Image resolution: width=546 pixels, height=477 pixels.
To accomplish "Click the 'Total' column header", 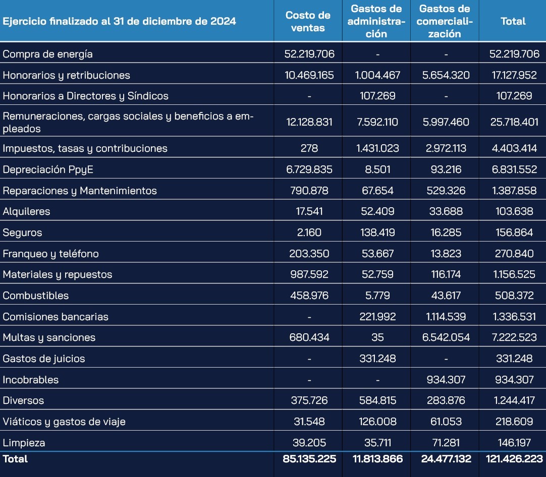I will pos(513,21).
